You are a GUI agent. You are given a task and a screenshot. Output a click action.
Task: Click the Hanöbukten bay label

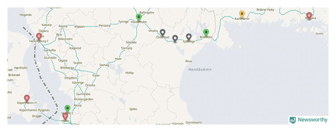200,70
